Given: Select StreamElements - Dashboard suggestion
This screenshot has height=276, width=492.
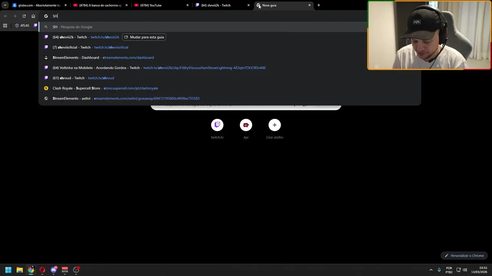Looking at the screenshot, I should [230, 58].
